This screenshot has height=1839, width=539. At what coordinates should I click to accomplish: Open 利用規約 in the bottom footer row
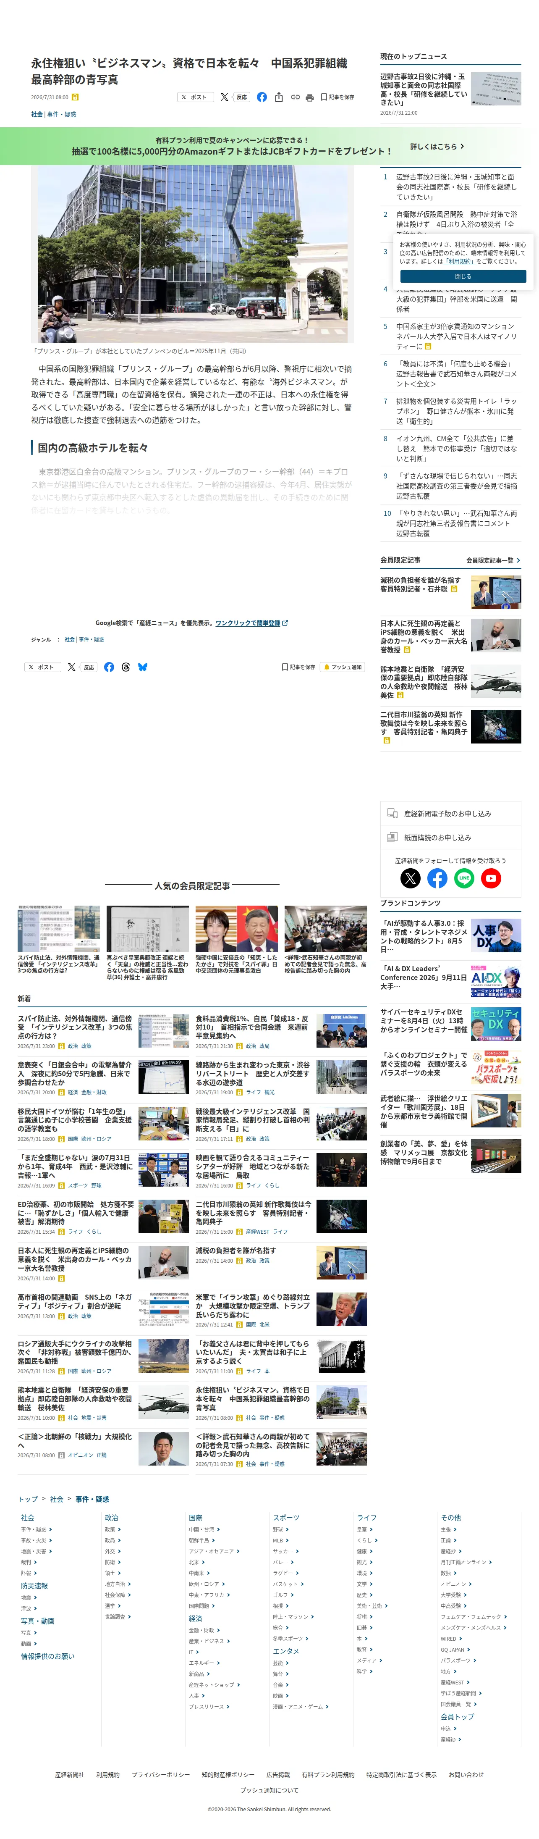tap(107, 1775)
